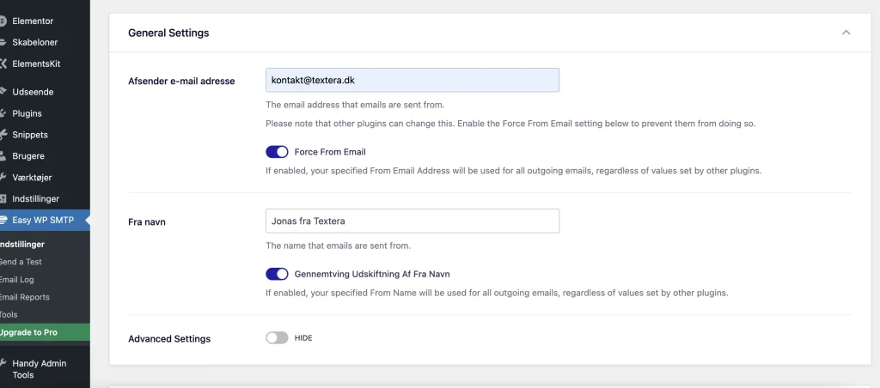
Task: Open the Email Log submenu
Action: [x=17, y=279]
